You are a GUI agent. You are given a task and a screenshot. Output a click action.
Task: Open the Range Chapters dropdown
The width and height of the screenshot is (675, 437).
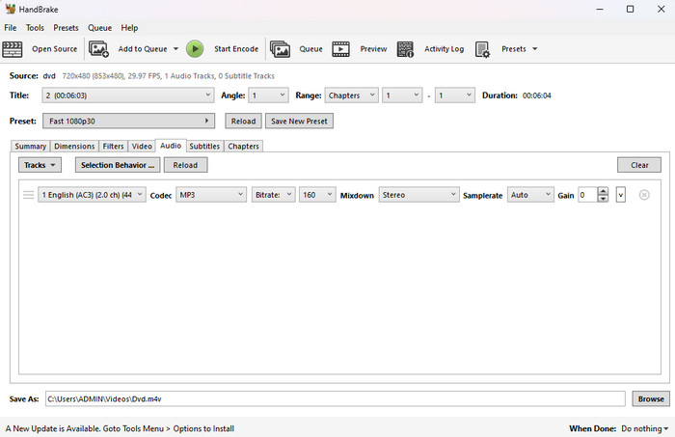352,96
